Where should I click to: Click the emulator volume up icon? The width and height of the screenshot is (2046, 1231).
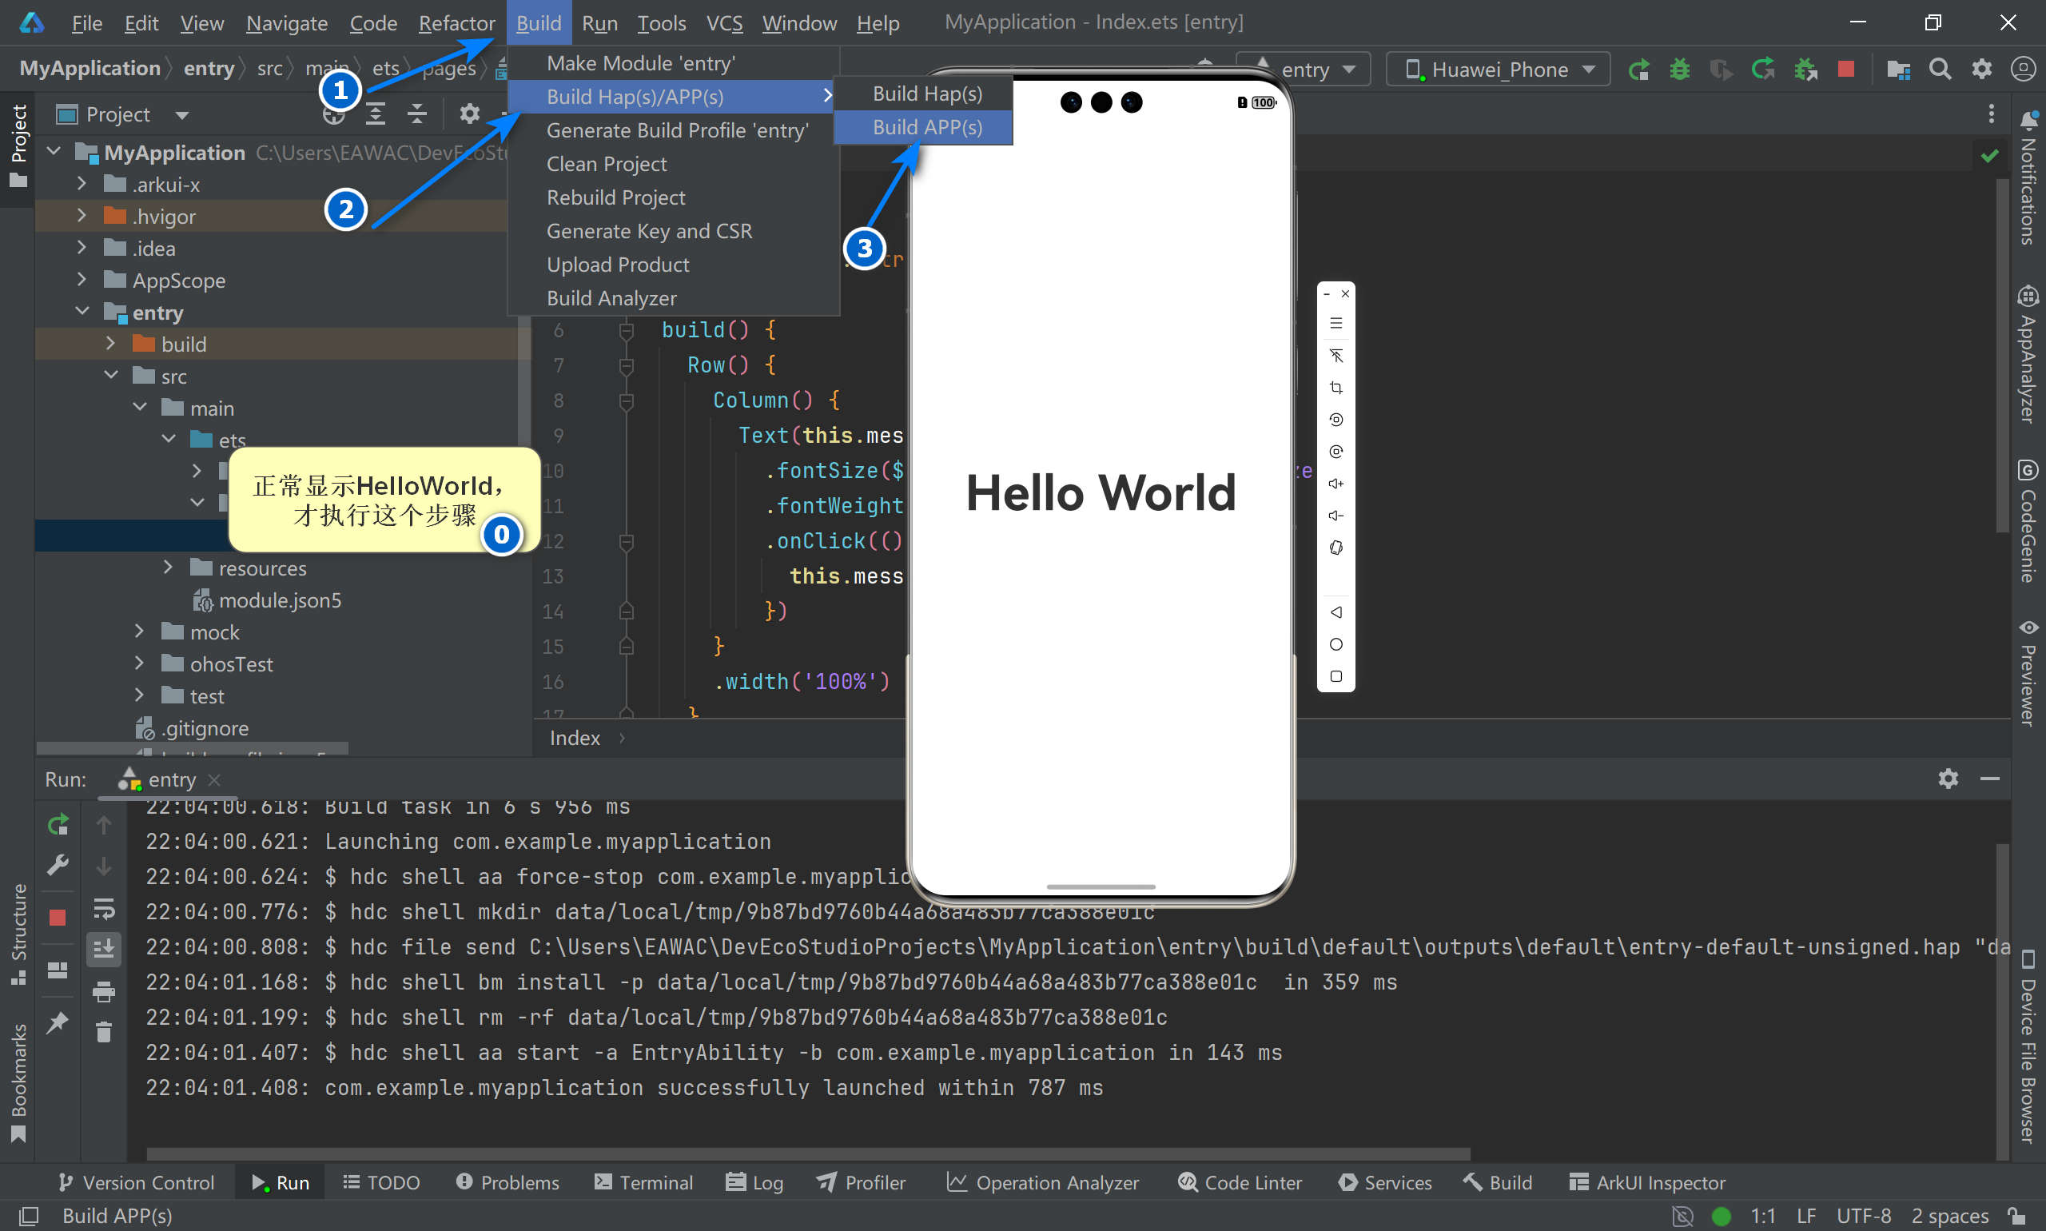1335,484
